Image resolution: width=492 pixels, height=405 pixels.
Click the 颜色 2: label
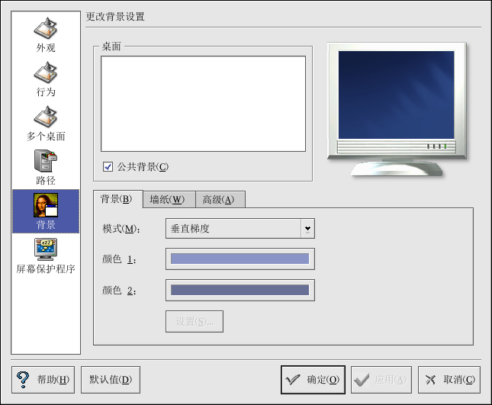(x=119, y=291)
